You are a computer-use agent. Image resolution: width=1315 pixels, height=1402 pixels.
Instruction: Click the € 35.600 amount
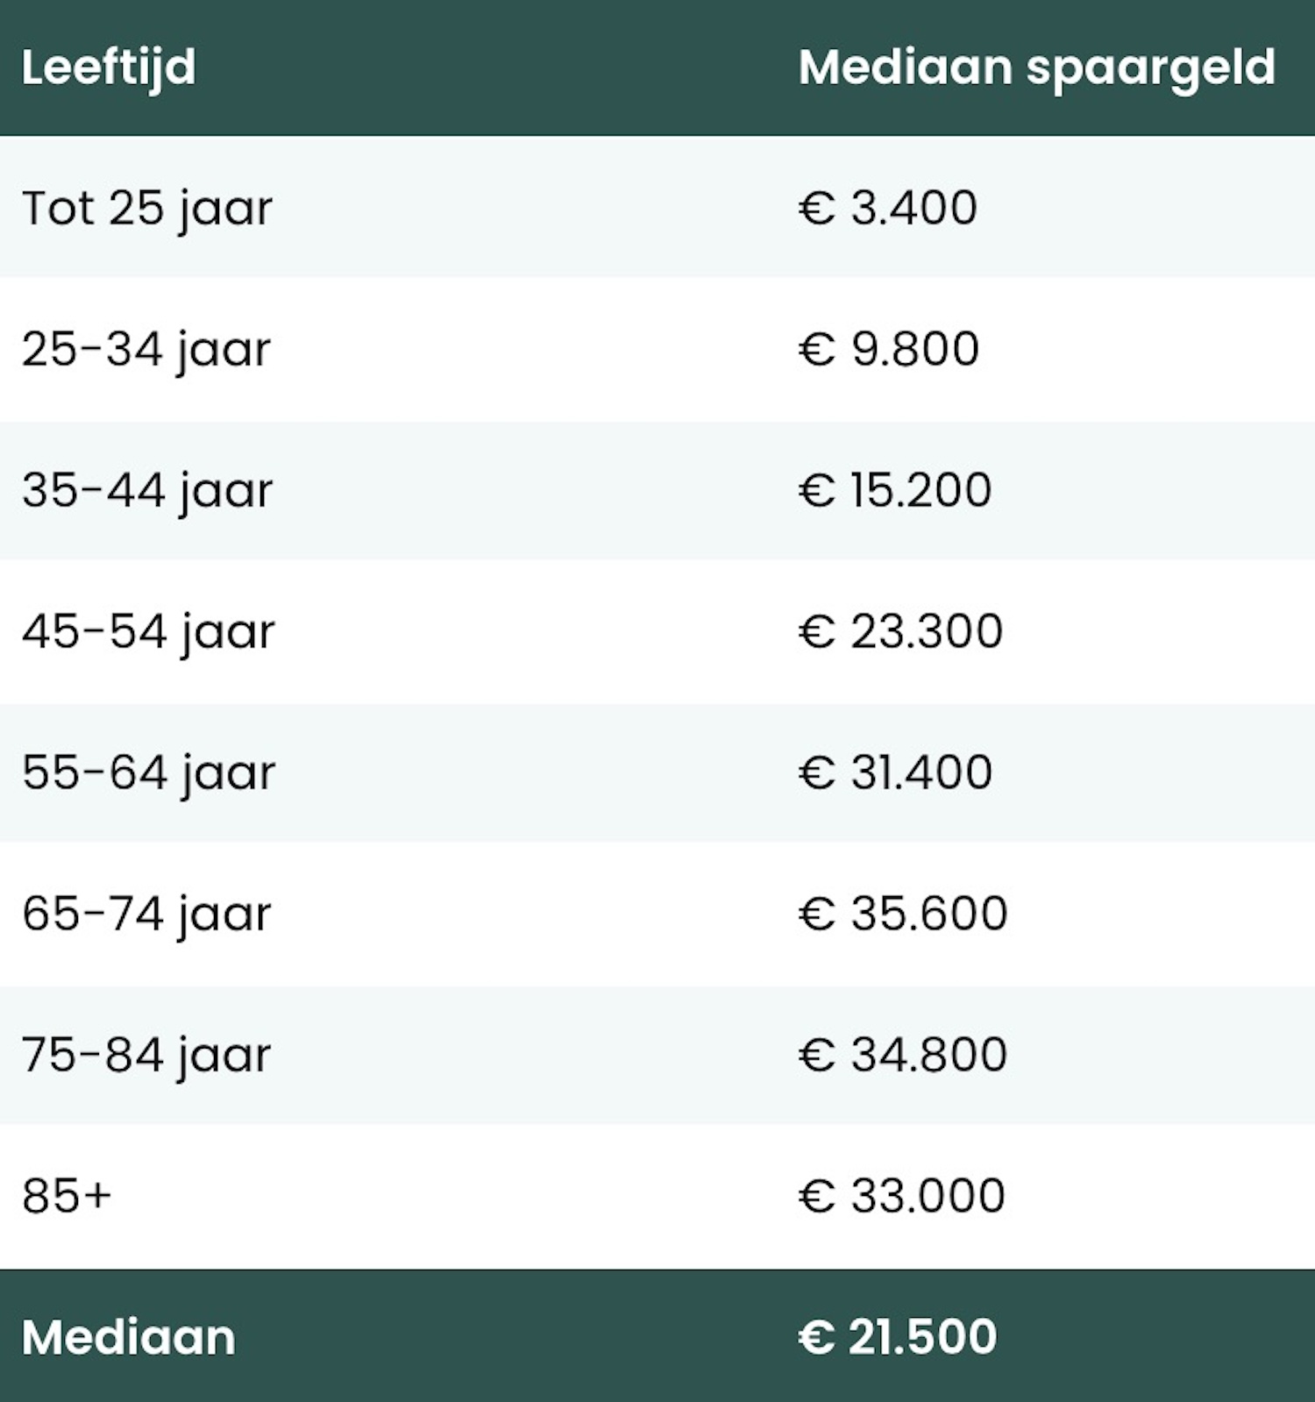pyautogui.click(x=902, y=914)
